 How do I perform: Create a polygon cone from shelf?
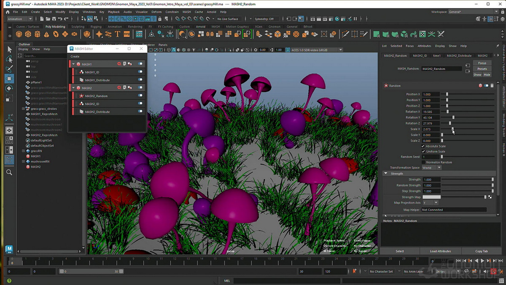tap(47, 34)
